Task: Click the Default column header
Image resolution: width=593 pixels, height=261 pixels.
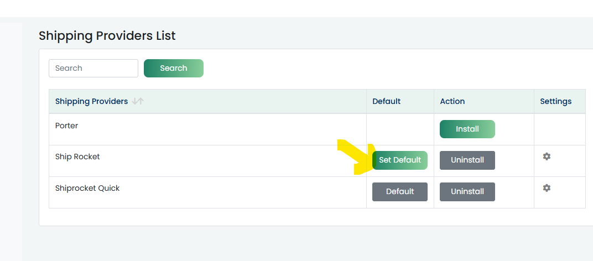Action: click(x=387, y=101)
